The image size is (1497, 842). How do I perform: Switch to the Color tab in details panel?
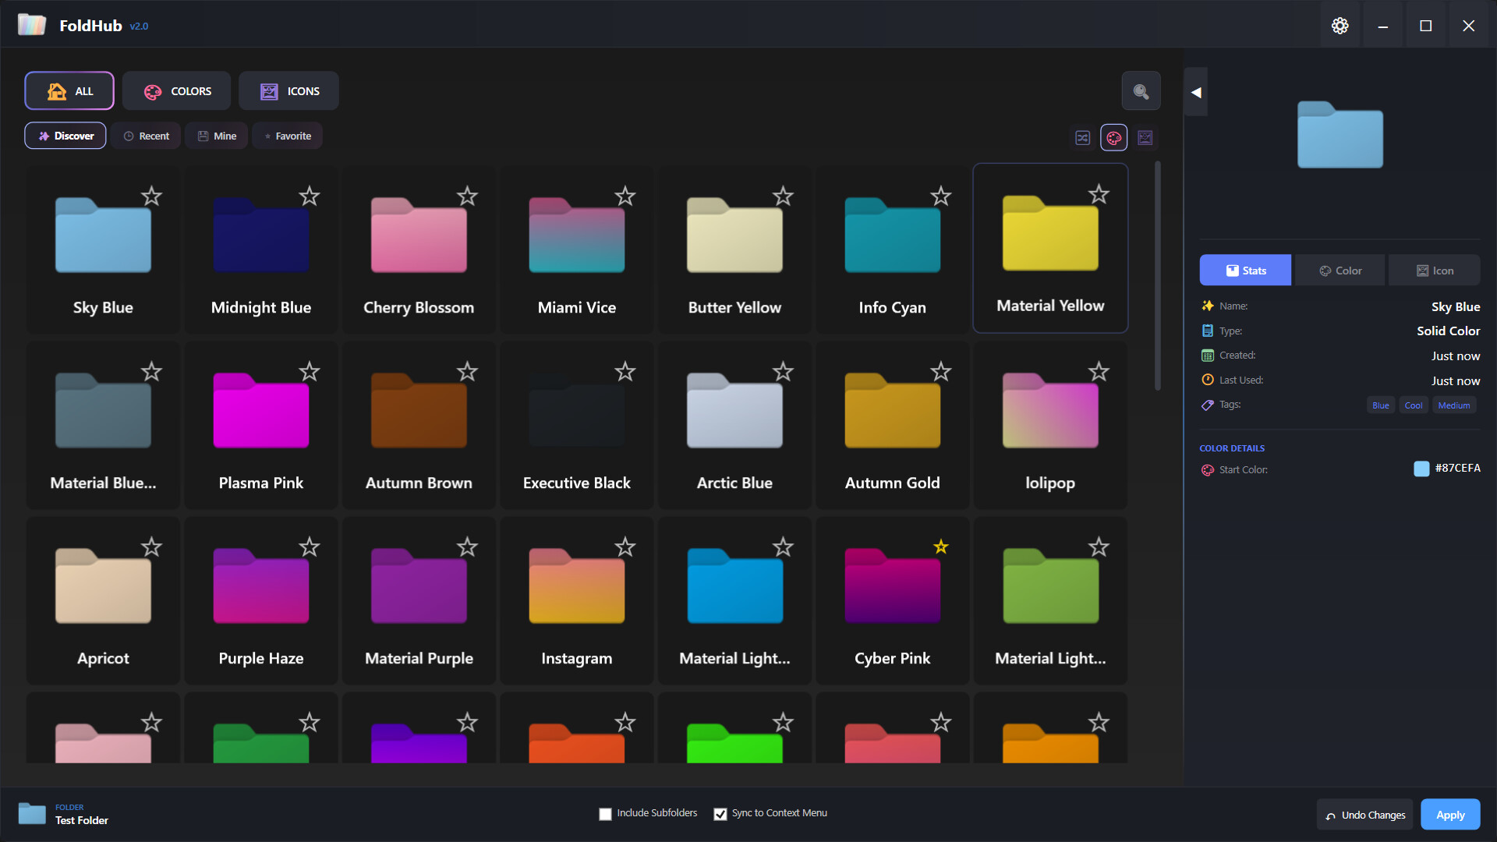pos(1339,270)
